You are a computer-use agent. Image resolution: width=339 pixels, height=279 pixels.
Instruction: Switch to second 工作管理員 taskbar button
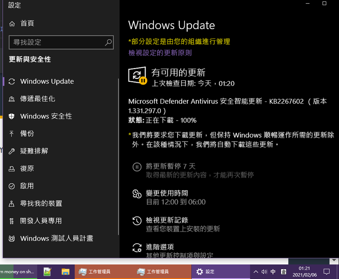pyautogui.click(x=162, y=271)
